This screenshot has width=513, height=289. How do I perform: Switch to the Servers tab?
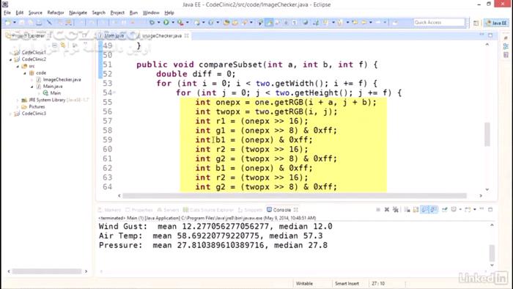click(x=168, y=210)
